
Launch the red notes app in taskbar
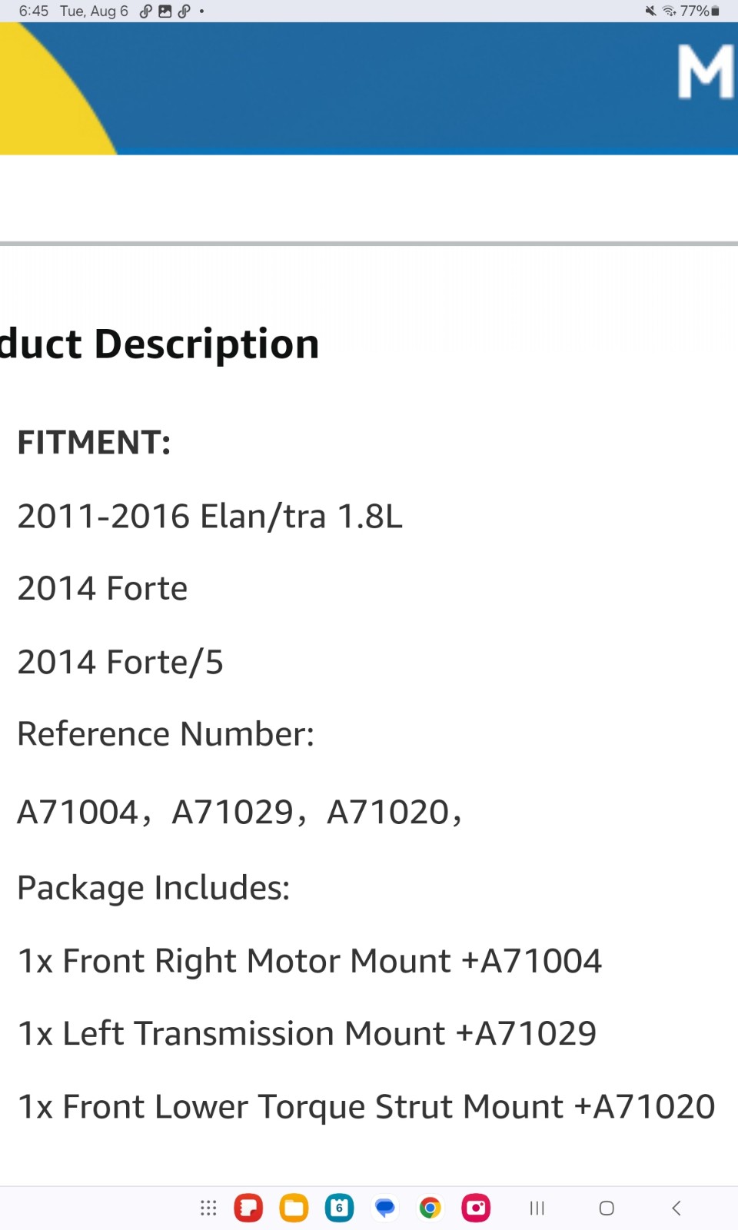pos(248,1208)
